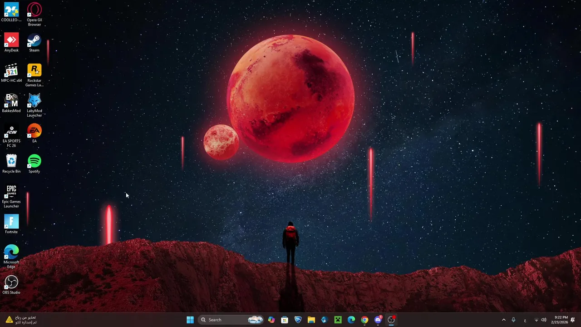Open Copilot from the taskbar
The height and width of the screenshot is (327, 581).
pos(271,320)
